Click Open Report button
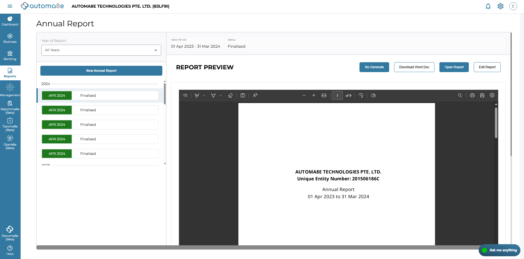This screenshot has width=524, height=259. (x=454, y=67)
